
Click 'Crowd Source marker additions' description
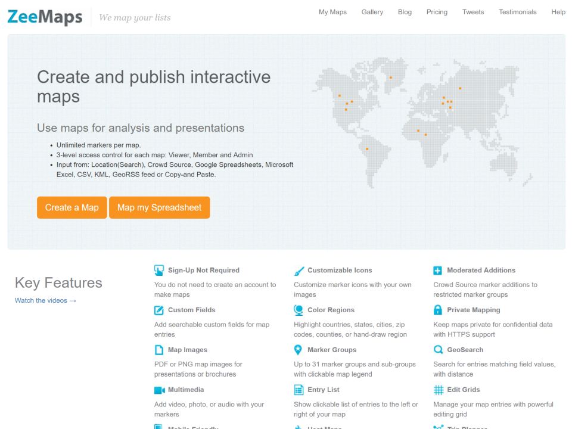485,290
